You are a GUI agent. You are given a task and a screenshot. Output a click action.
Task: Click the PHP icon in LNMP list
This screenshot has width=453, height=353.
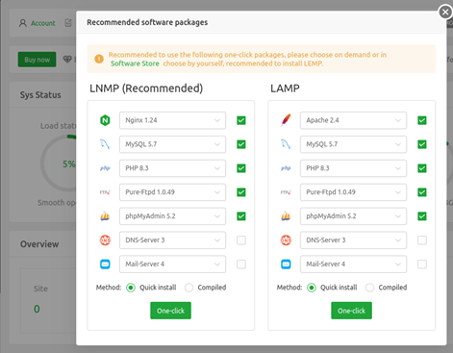(x=105, y=168)
